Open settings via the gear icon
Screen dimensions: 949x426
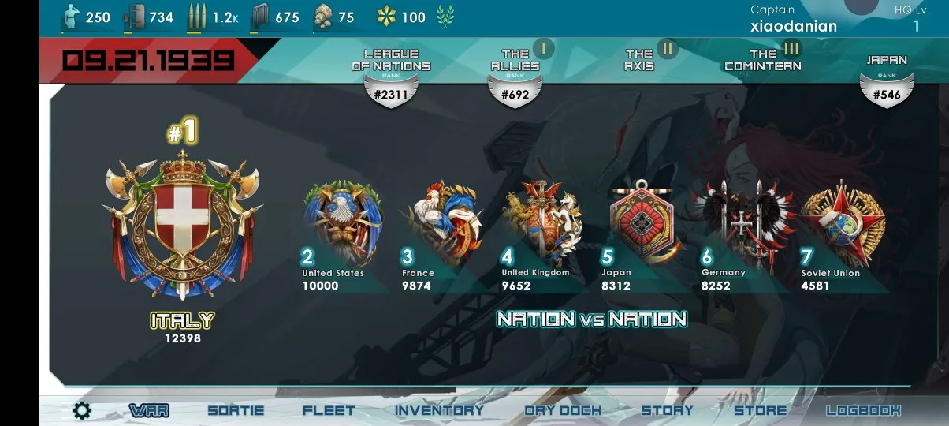point(81,410)
